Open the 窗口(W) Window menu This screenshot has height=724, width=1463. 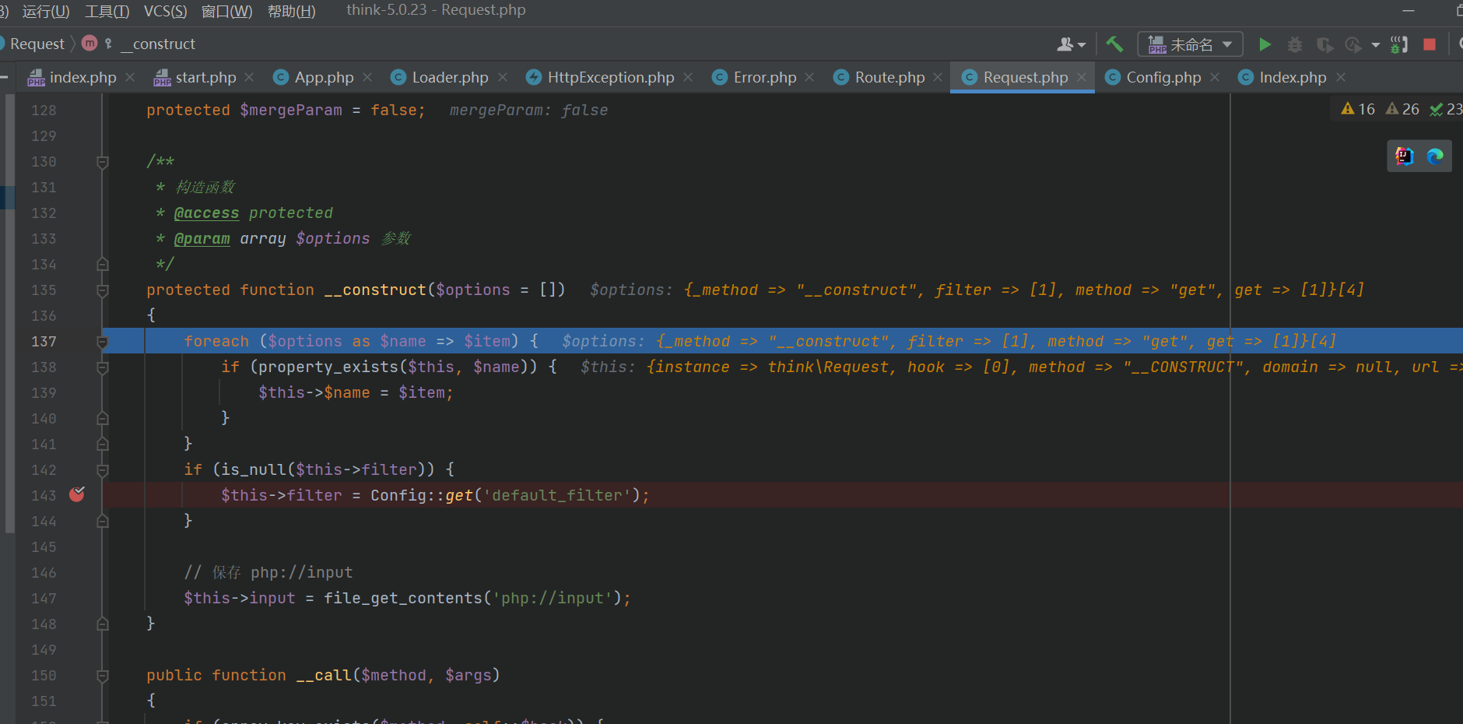coord(226,11)
